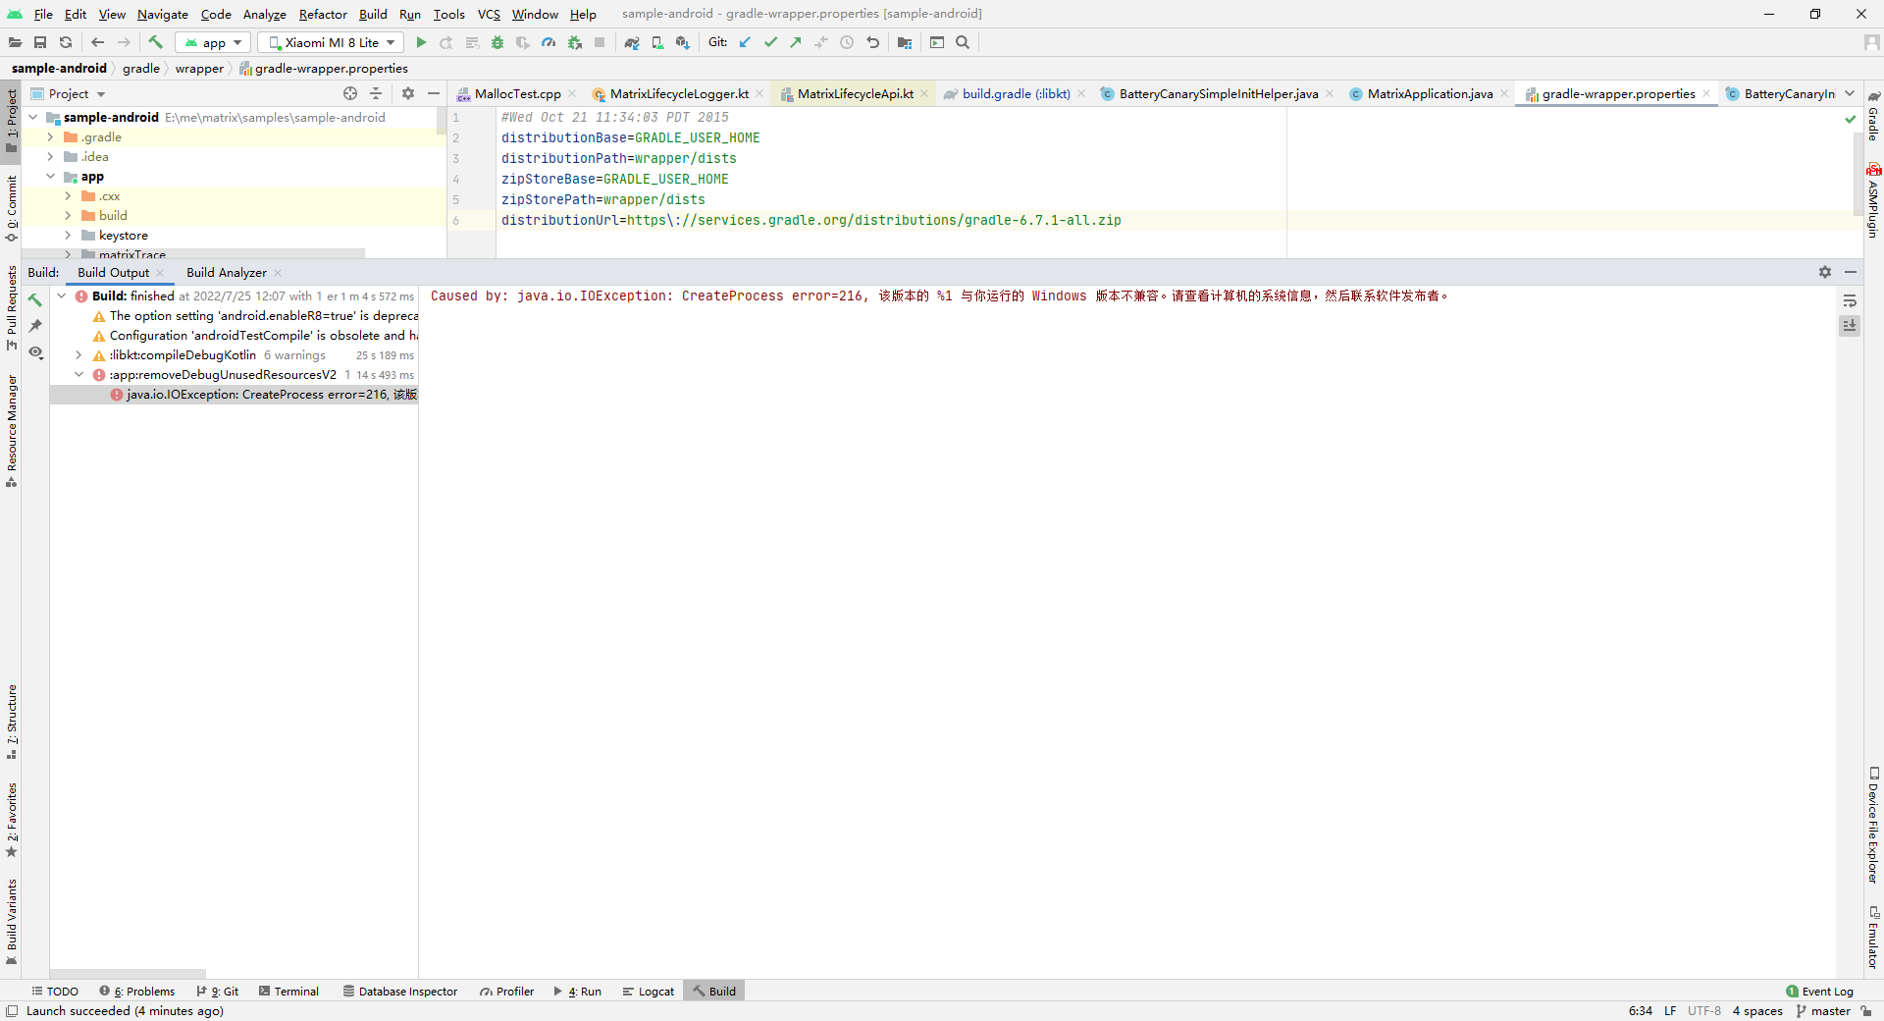1884x1021 pixels.
Task: Expand the build folder under app
Action: 68,216
